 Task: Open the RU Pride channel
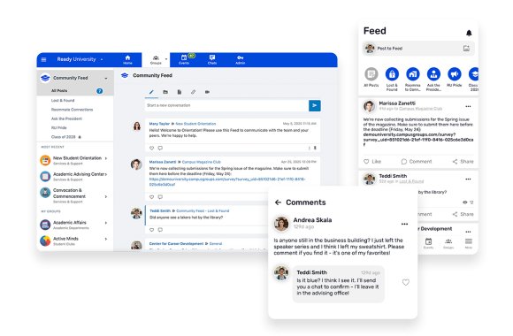(59, 128)
